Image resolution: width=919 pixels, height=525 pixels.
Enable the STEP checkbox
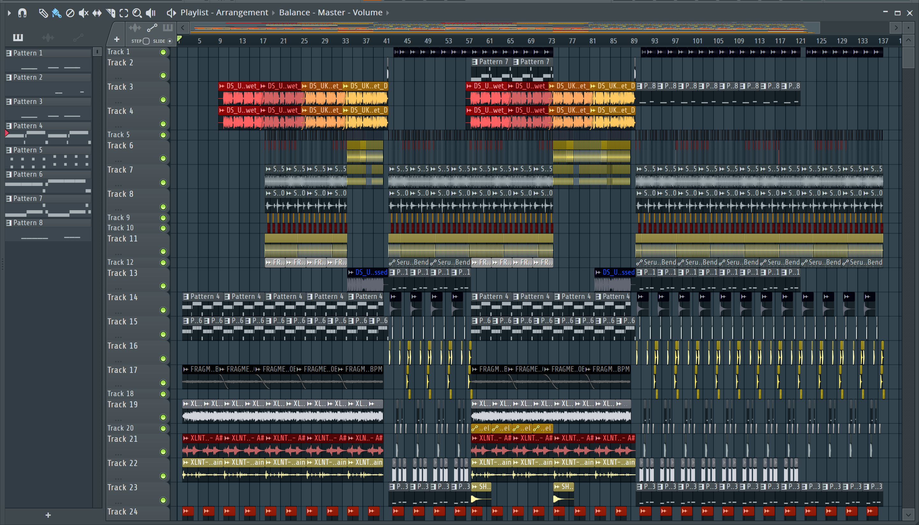click(x=146, y=41)
